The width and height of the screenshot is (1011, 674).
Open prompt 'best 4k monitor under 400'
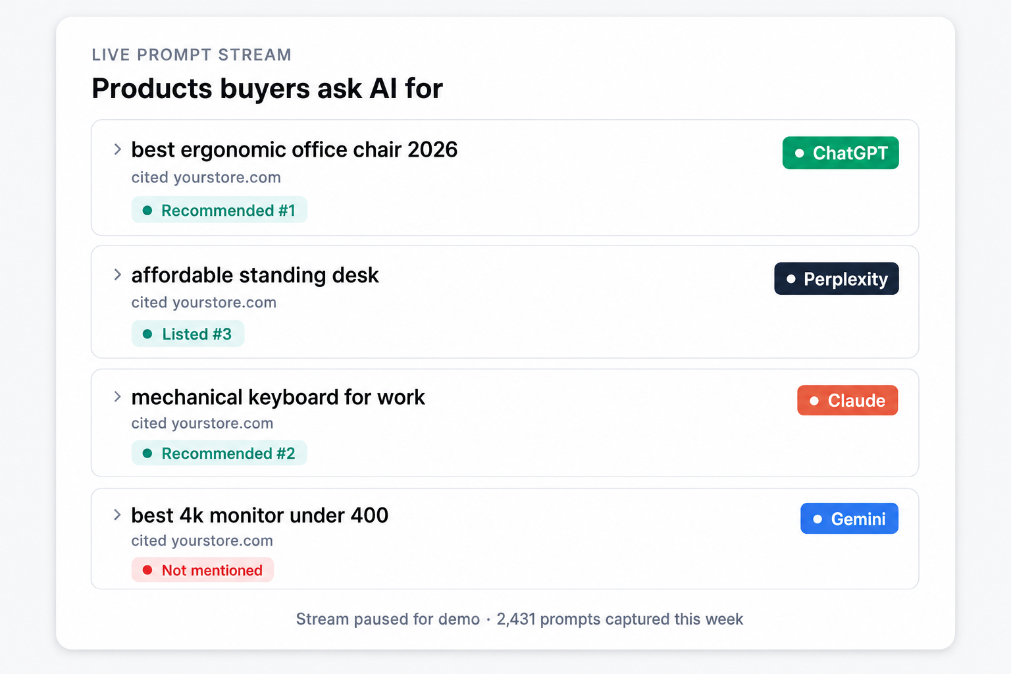pos(259,515)
